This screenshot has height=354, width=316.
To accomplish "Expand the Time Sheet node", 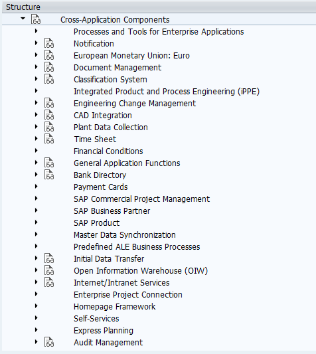I will click(x=36, y=139).
